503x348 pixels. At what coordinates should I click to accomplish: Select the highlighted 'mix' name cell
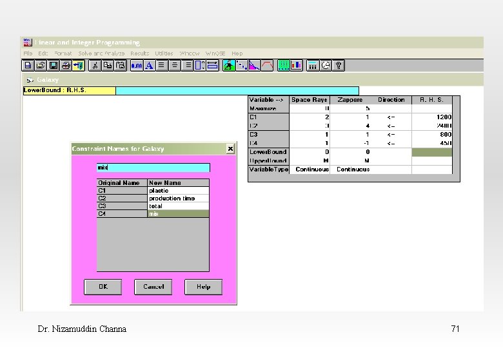(178, 214)
